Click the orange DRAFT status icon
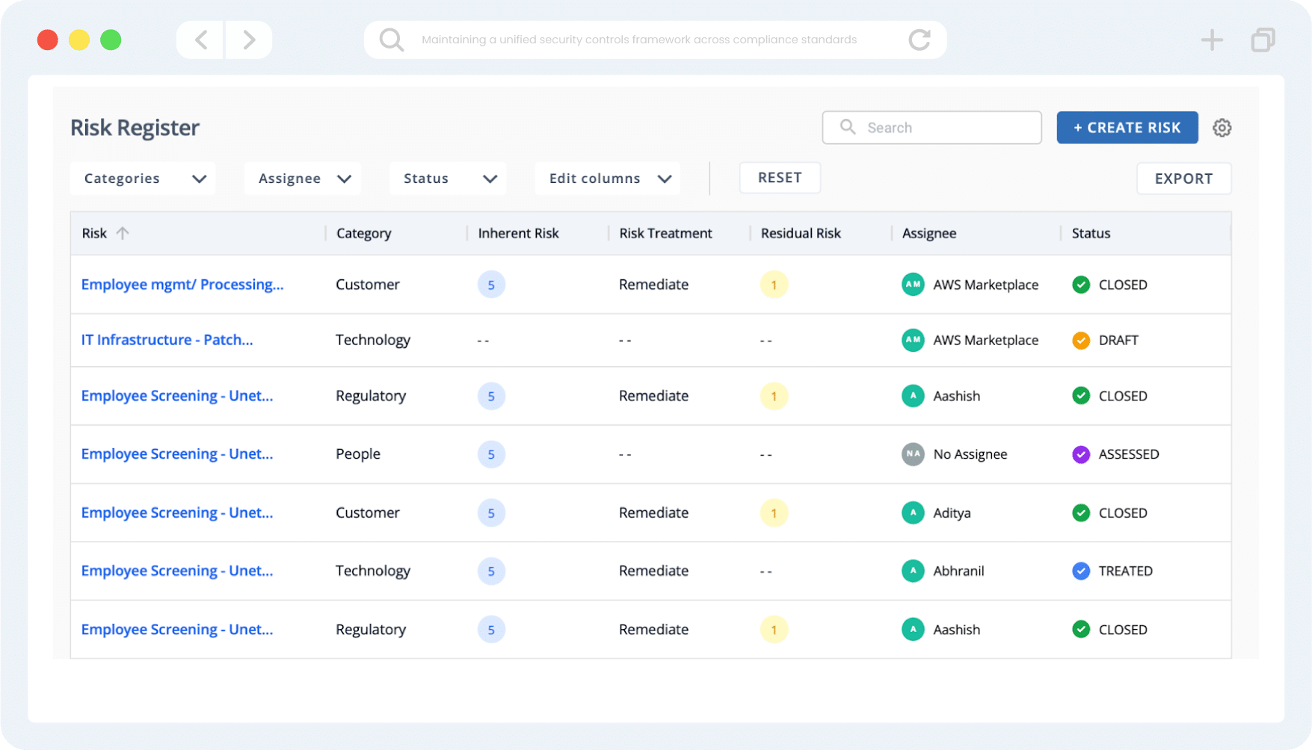Viewport: 1312px width, 750px height. point(1081,340)
